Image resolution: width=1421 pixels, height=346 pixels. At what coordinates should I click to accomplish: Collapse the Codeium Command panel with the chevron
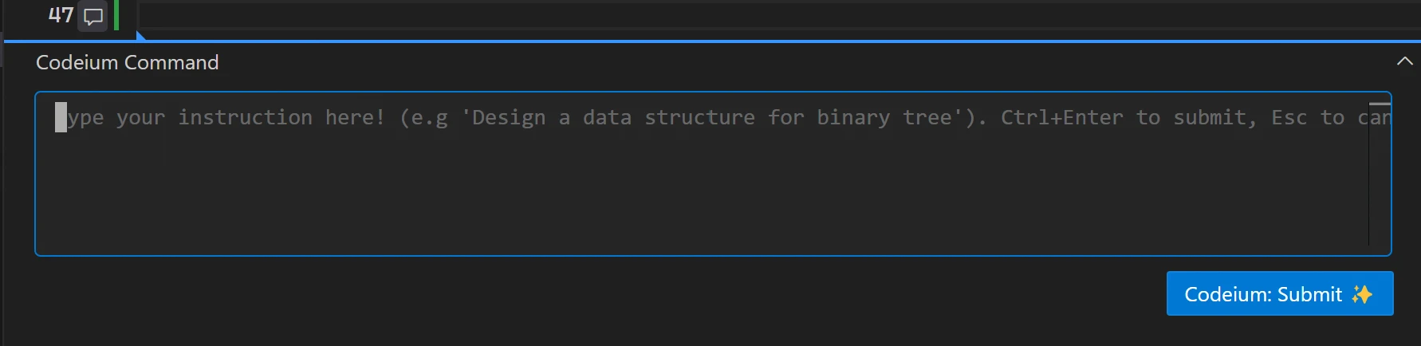(x=1404, y=61)
